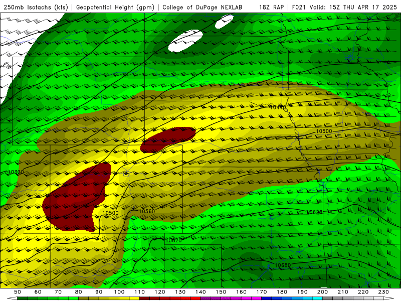This screenshot has height=301, width=401.
Task: Click legend value 220
Action: [363, 292]
